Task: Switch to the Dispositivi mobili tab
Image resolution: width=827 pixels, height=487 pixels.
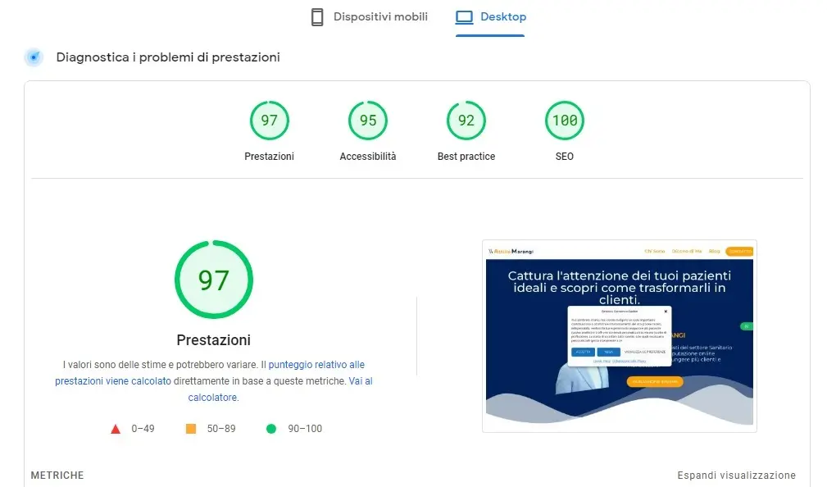Action: [x=370, y=17]
